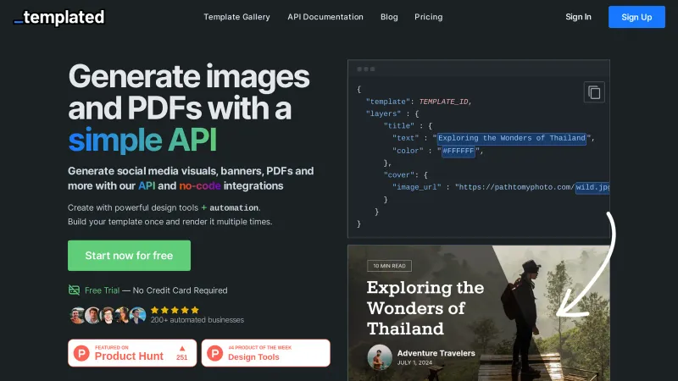The image size is (678, 381).
Task: View the Pricing page
Action: (x=428, y=17)
